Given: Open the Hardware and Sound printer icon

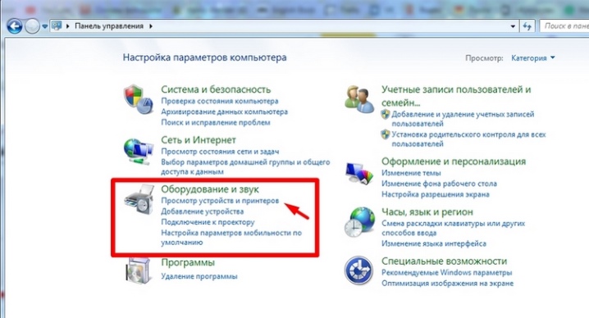Looking at the screenshot, I should (139, 199).
